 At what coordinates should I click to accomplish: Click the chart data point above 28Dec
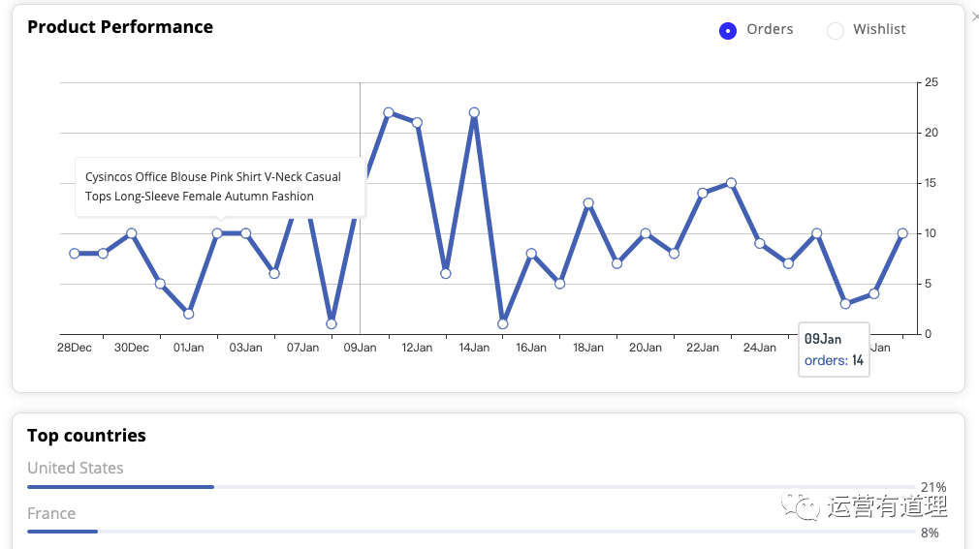[75, 254]
